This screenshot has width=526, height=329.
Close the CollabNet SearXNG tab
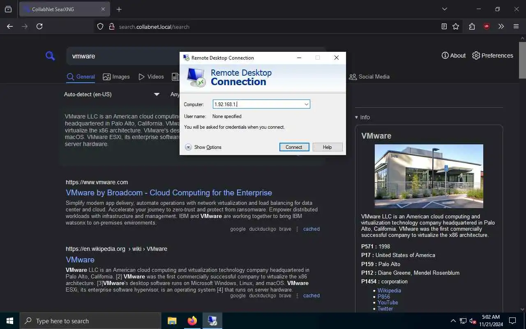pyautogui.click(x=103, y=9)
